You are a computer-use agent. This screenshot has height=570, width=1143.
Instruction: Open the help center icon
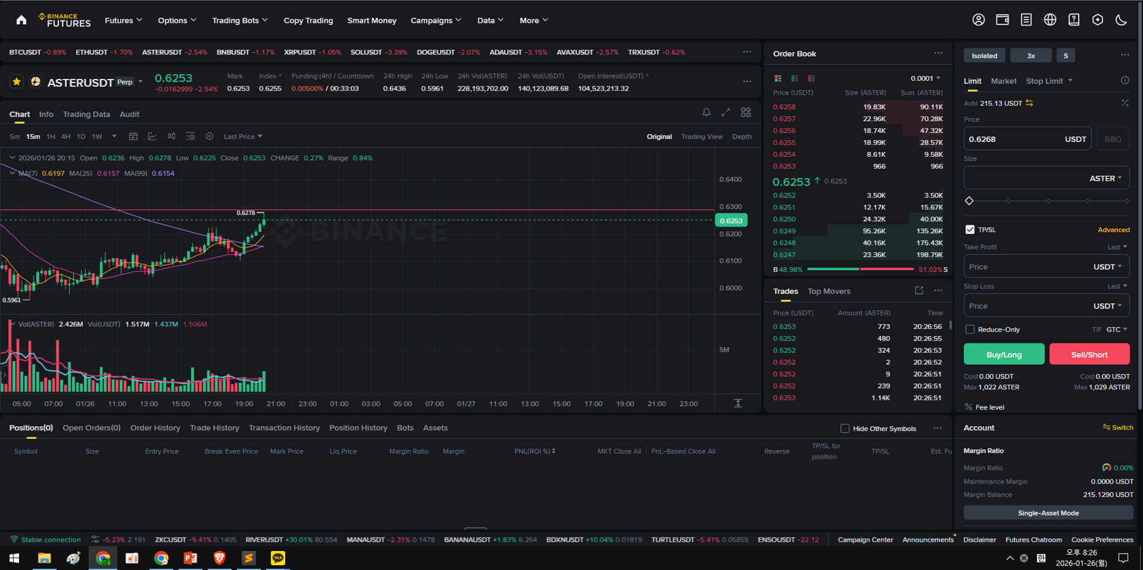[x=1074, y=20]
